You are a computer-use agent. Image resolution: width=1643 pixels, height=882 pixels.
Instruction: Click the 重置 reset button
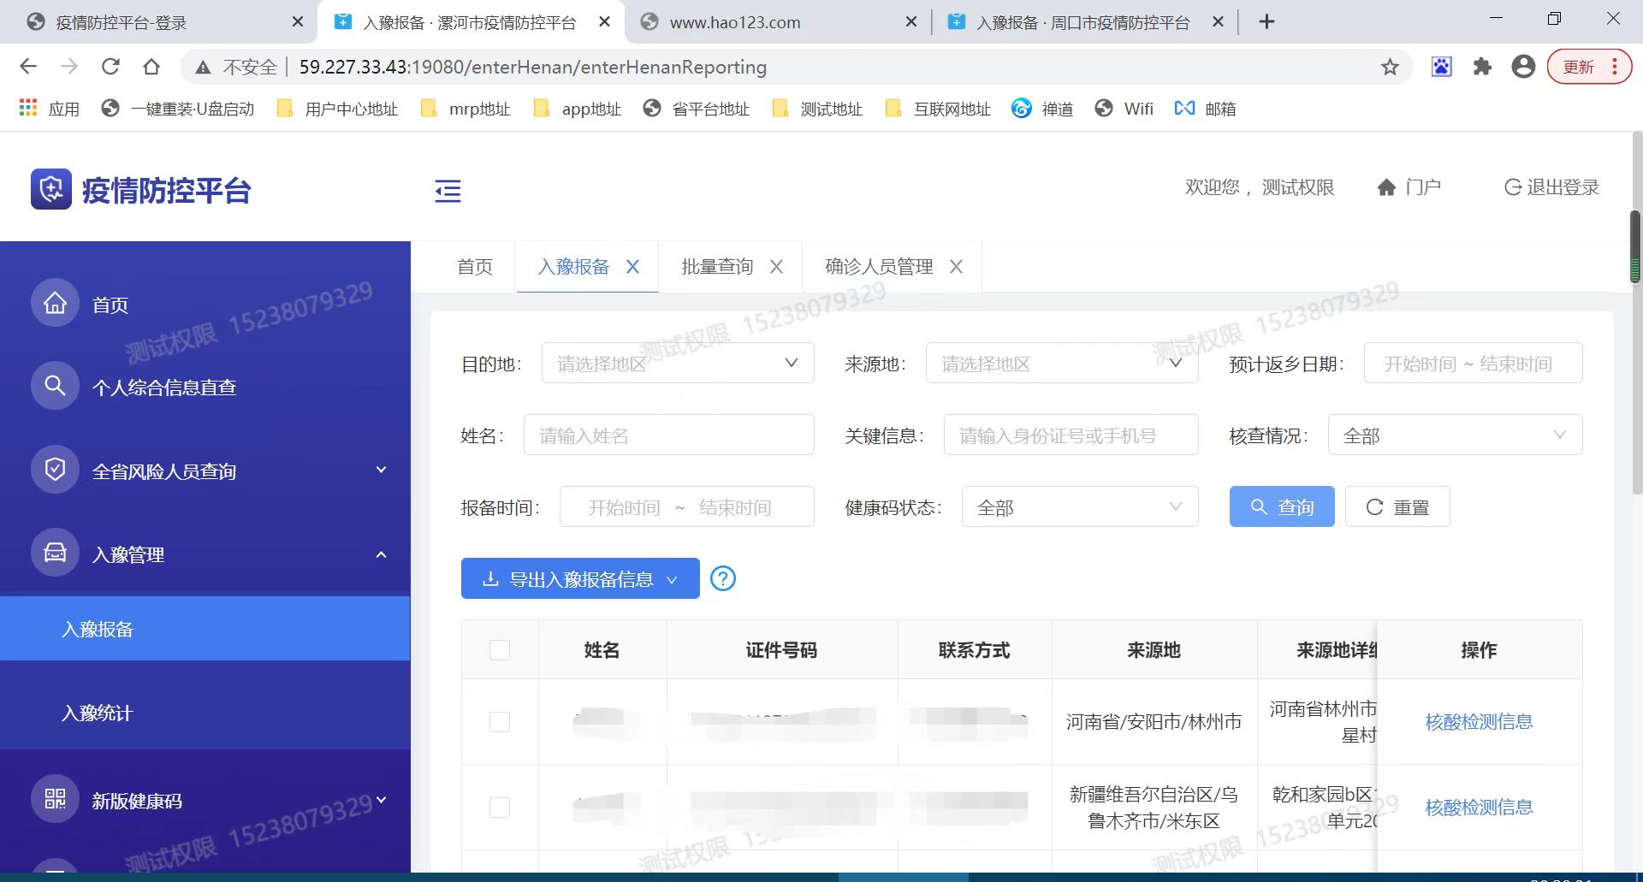tap(1397, 506)
